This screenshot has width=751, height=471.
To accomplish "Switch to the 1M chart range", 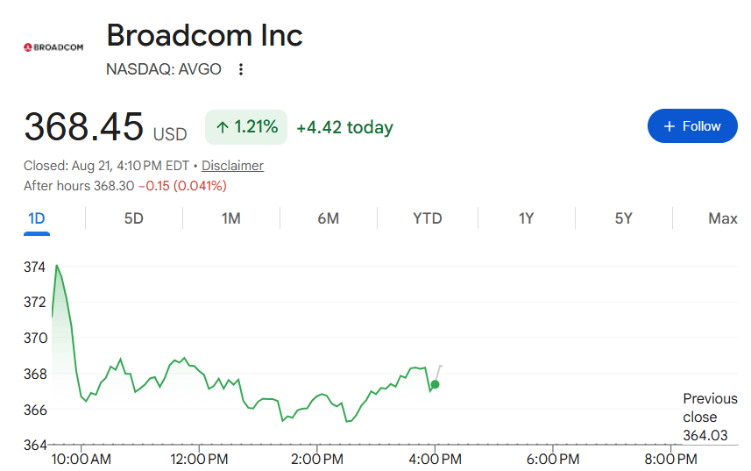I will [230, 219].
